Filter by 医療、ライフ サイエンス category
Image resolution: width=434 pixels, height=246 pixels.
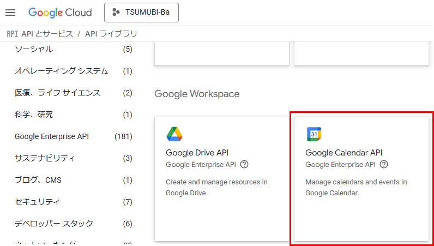(58, 93)
